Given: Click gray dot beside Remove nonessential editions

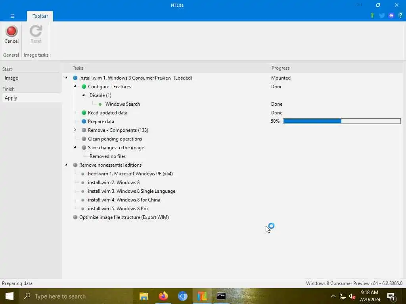Looking at the screenshot, I should point(75,165).
